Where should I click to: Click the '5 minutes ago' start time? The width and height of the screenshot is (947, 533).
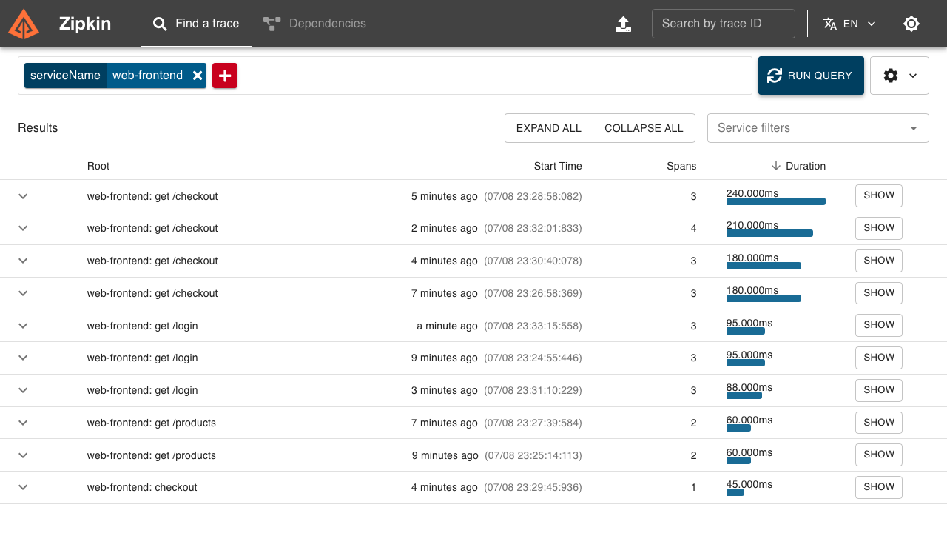[445, 196]
